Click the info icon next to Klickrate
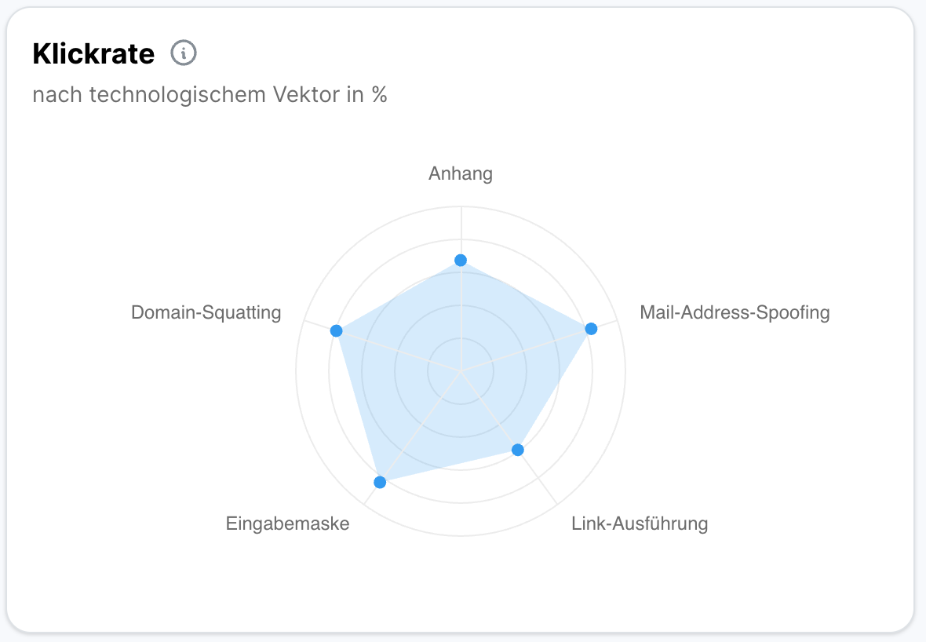The height and width of the screenshot is (642, 926). tap(184, 53)
